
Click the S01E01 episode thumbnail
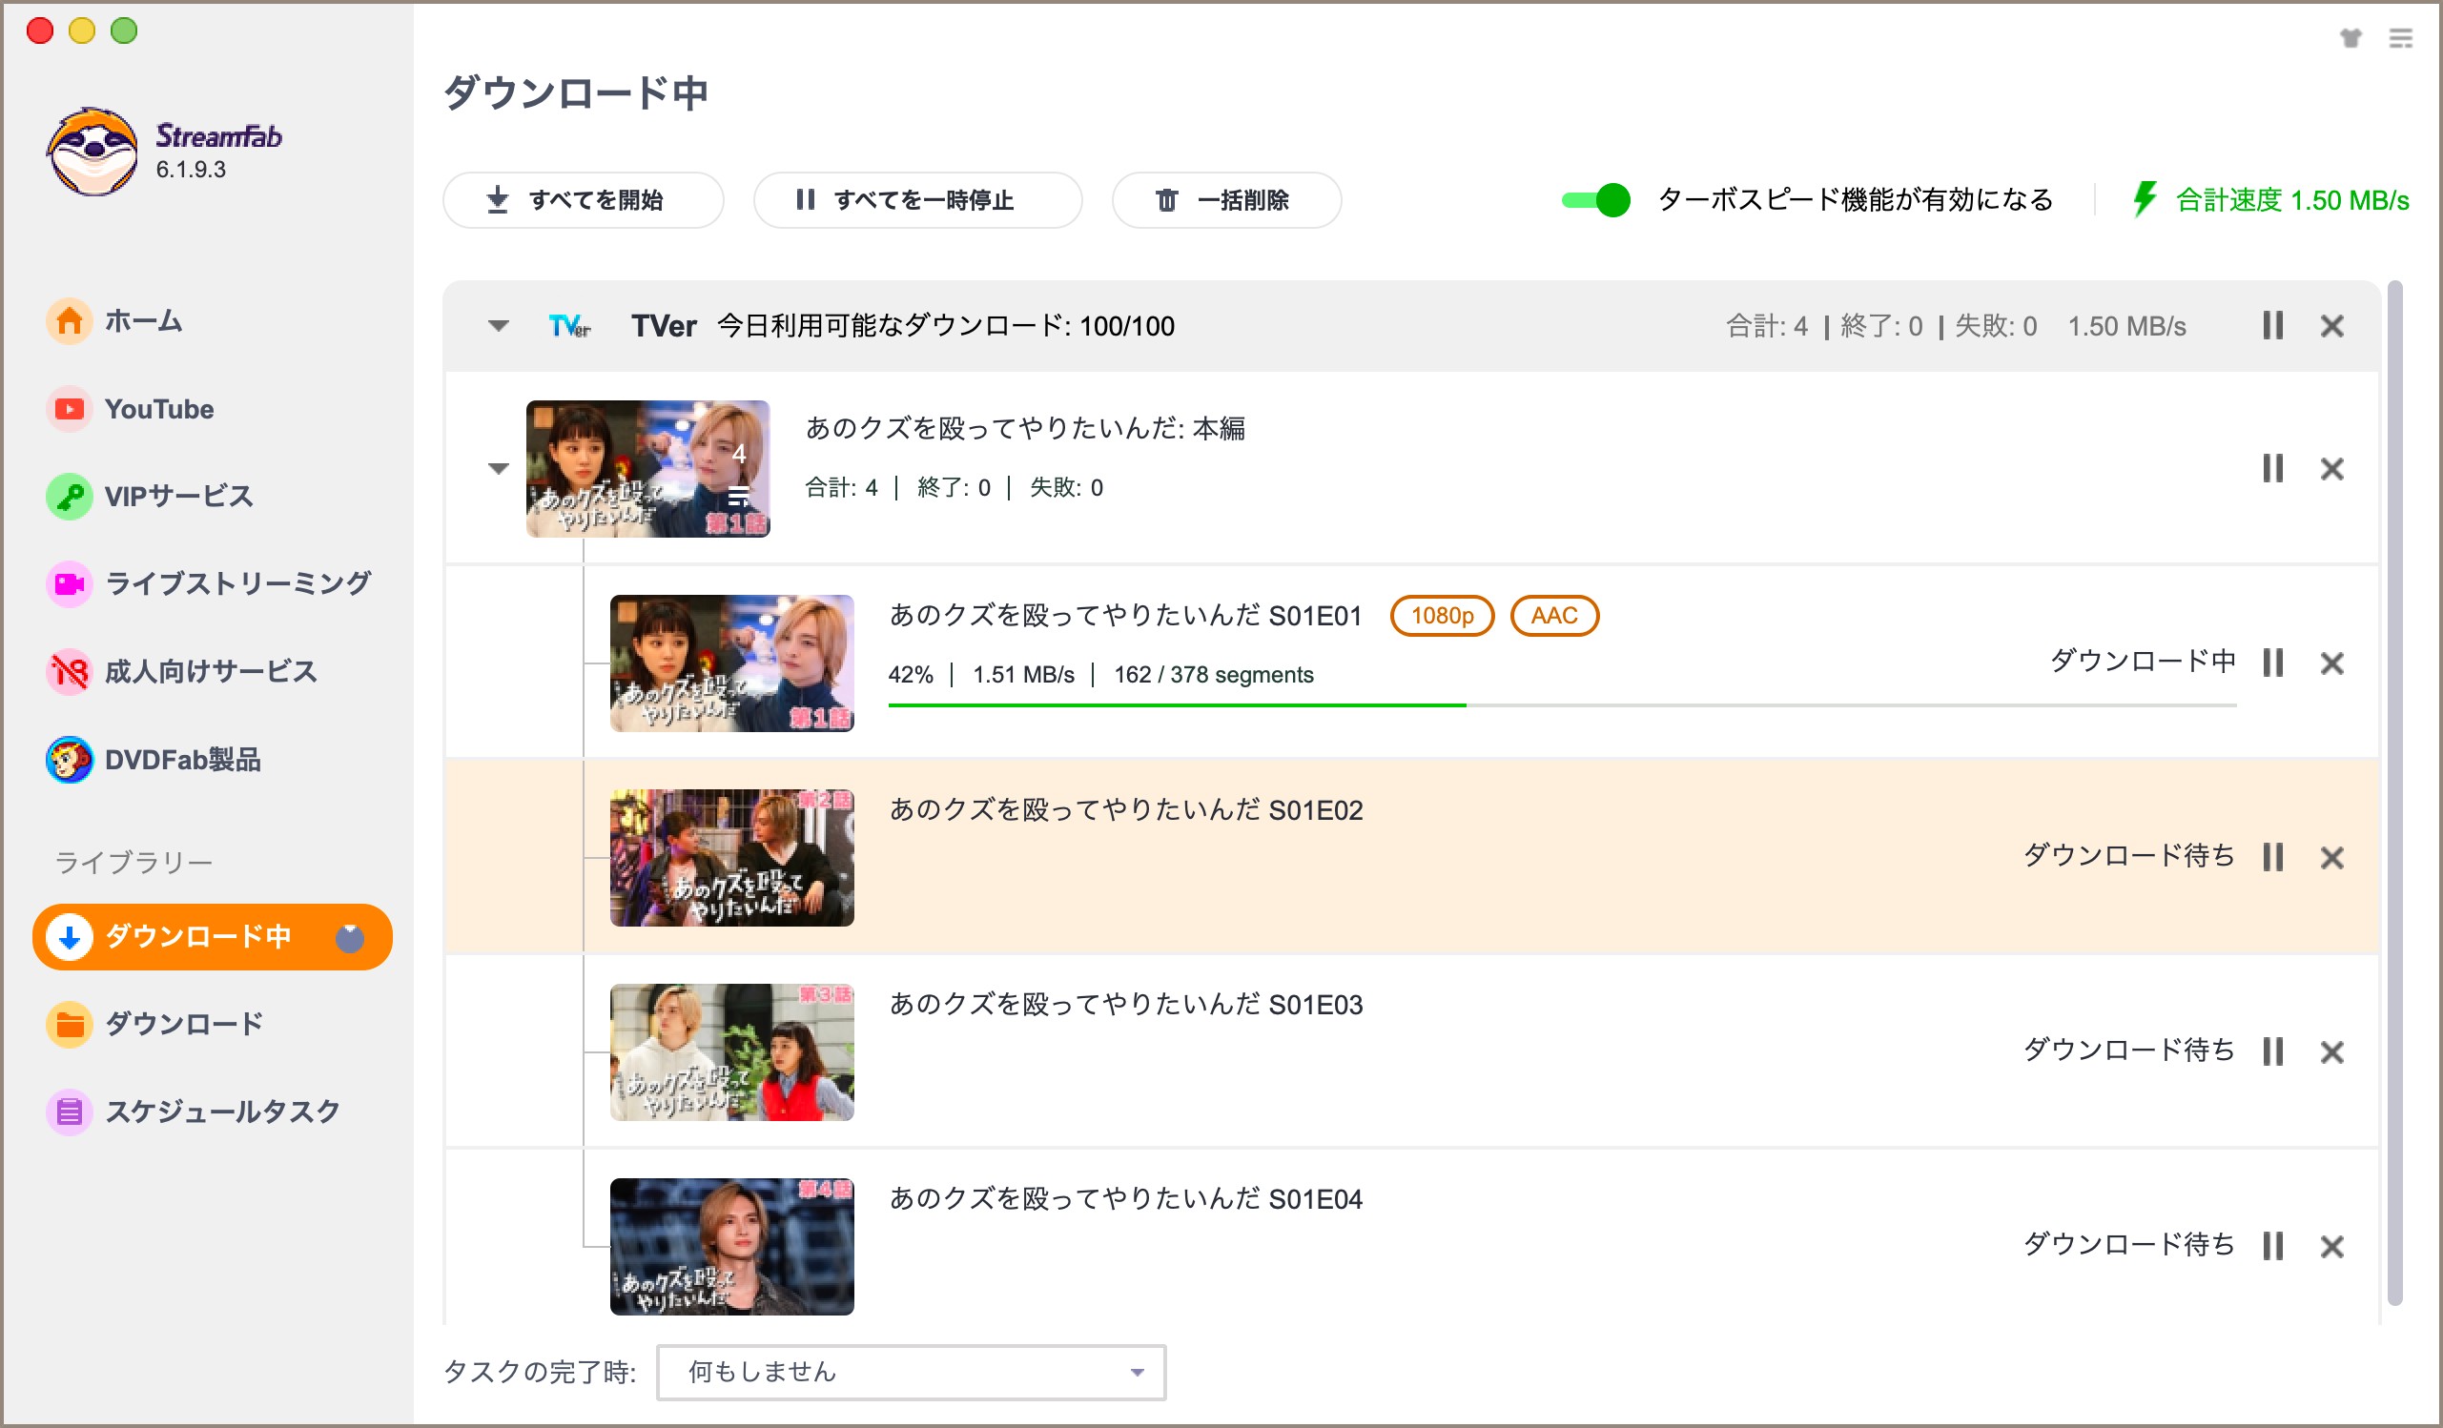pyautogui.click(x=732, y=663)
